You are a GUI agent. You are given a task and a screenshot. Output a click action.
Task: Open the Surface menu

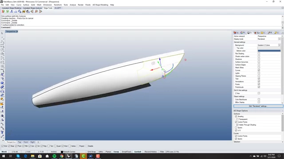click(26, 5)
